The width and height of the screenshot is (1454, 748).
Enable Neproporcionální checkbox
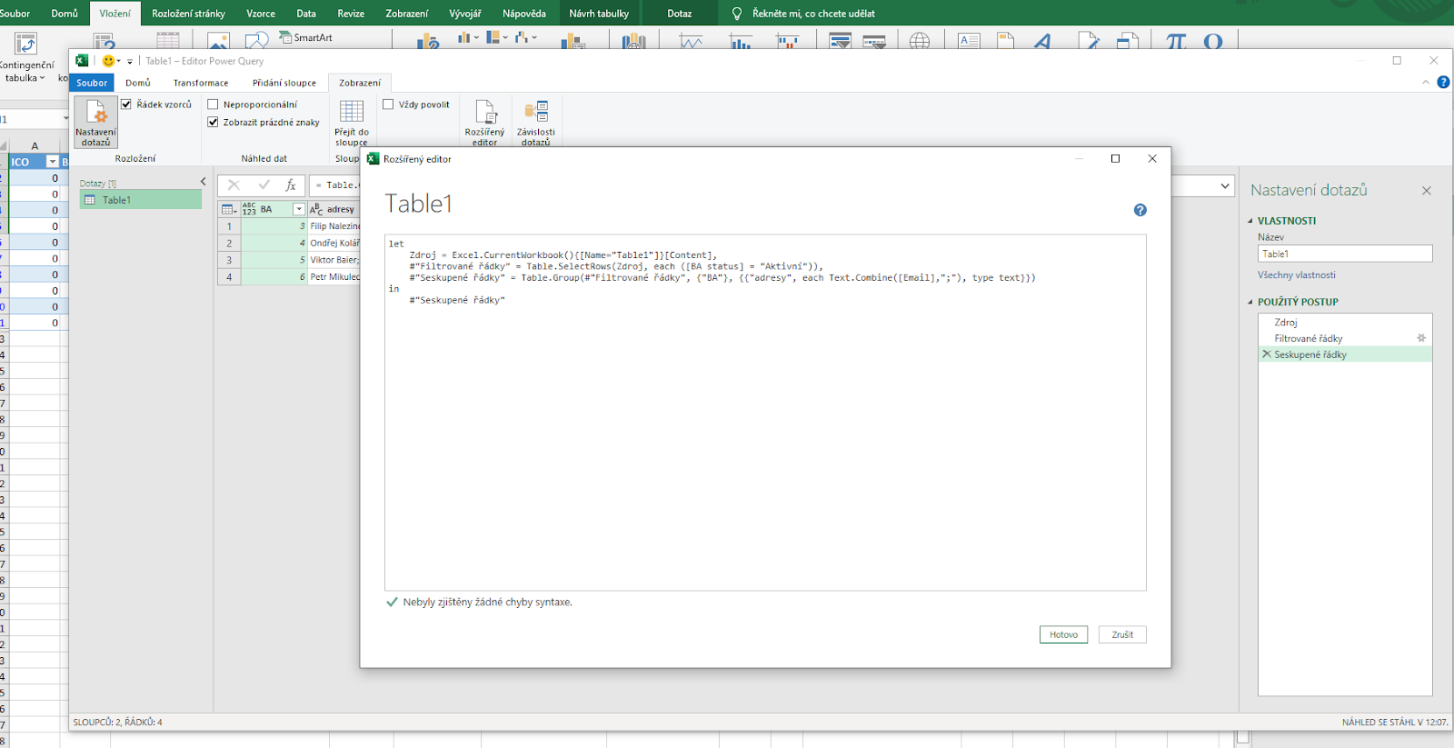[213, 105]
